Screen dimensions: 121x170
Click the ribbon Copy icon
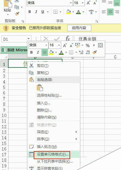(x=17, y=7)
